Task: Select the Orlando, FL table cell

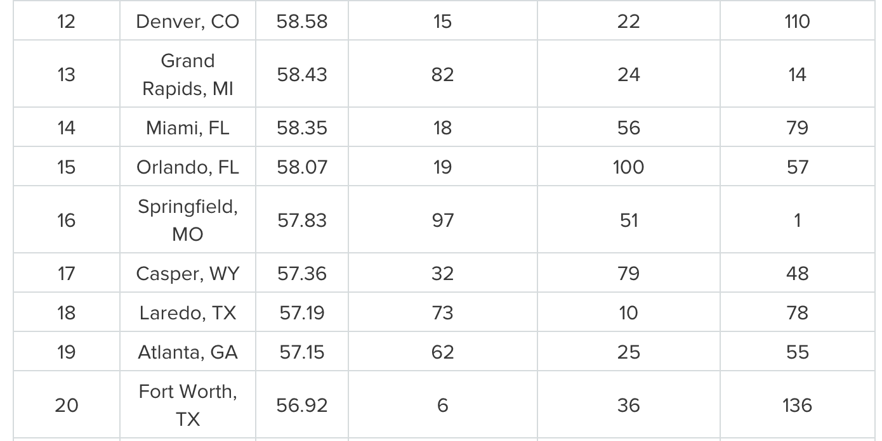Action: pyautogui.click(x=187, y=167)
